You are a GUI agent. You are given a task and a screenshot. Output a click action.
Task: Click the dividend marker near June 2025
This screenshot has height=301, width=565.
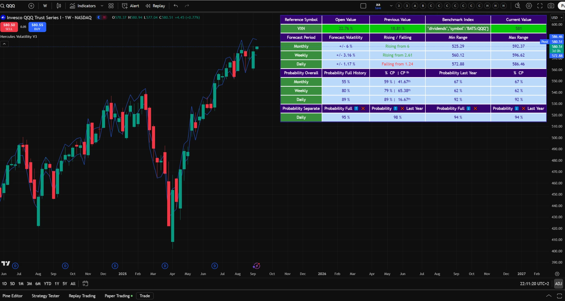[x=215, y=266]
